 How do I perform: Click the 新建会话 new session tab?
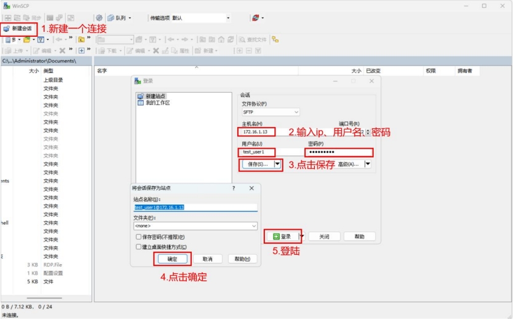coord(18,29)
